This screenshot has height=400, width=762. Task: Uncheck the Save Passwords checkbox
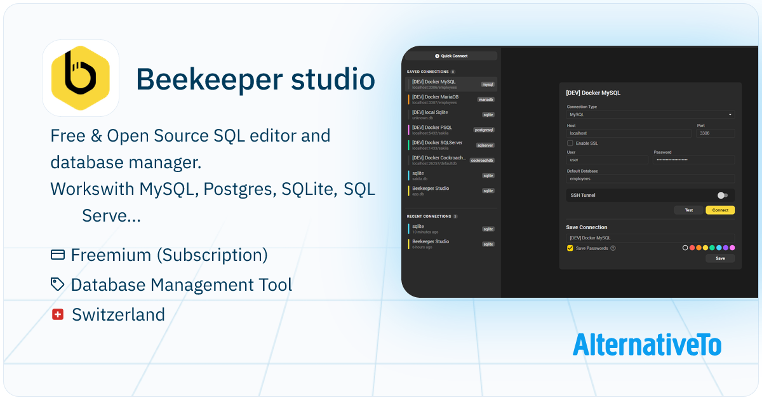570,248
